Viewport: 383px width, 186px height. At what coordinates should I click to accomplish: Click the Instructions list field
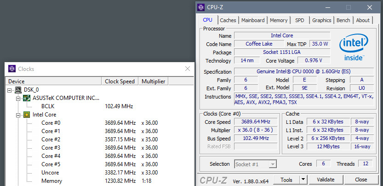tap(304, 99)
